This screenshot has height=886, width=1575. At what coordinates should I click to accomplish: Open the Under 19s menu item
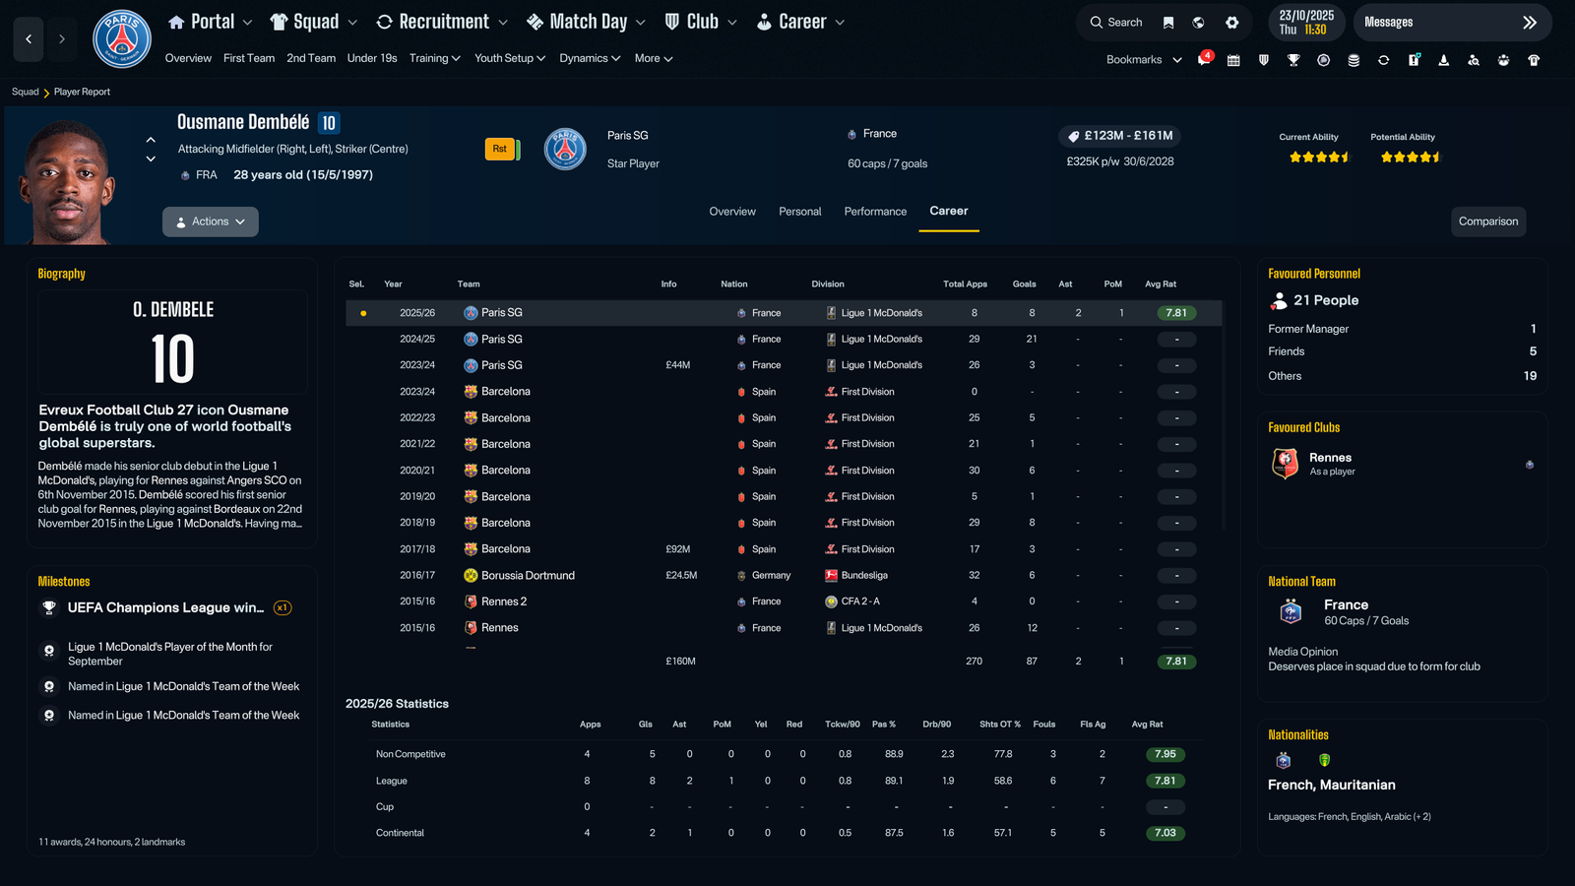click(x=372, y=58)
